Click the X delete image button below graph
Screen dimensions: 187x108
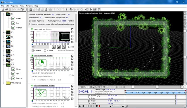pyautogui.click(x=64, y=47)
